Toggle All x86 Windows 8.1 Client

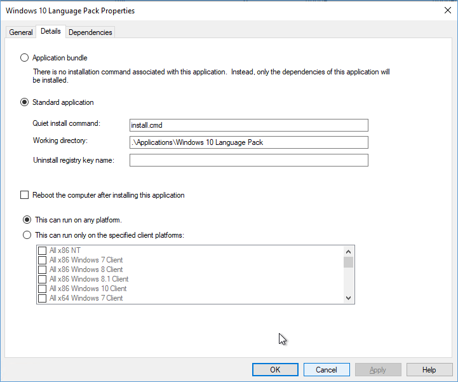(x=43, y=279)
